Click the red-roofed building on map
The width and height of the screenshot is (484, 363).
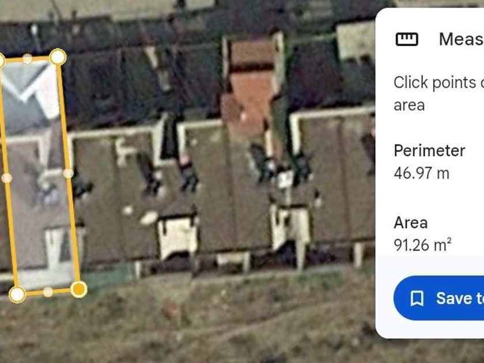pyautogui.click(x=252, y=89)
